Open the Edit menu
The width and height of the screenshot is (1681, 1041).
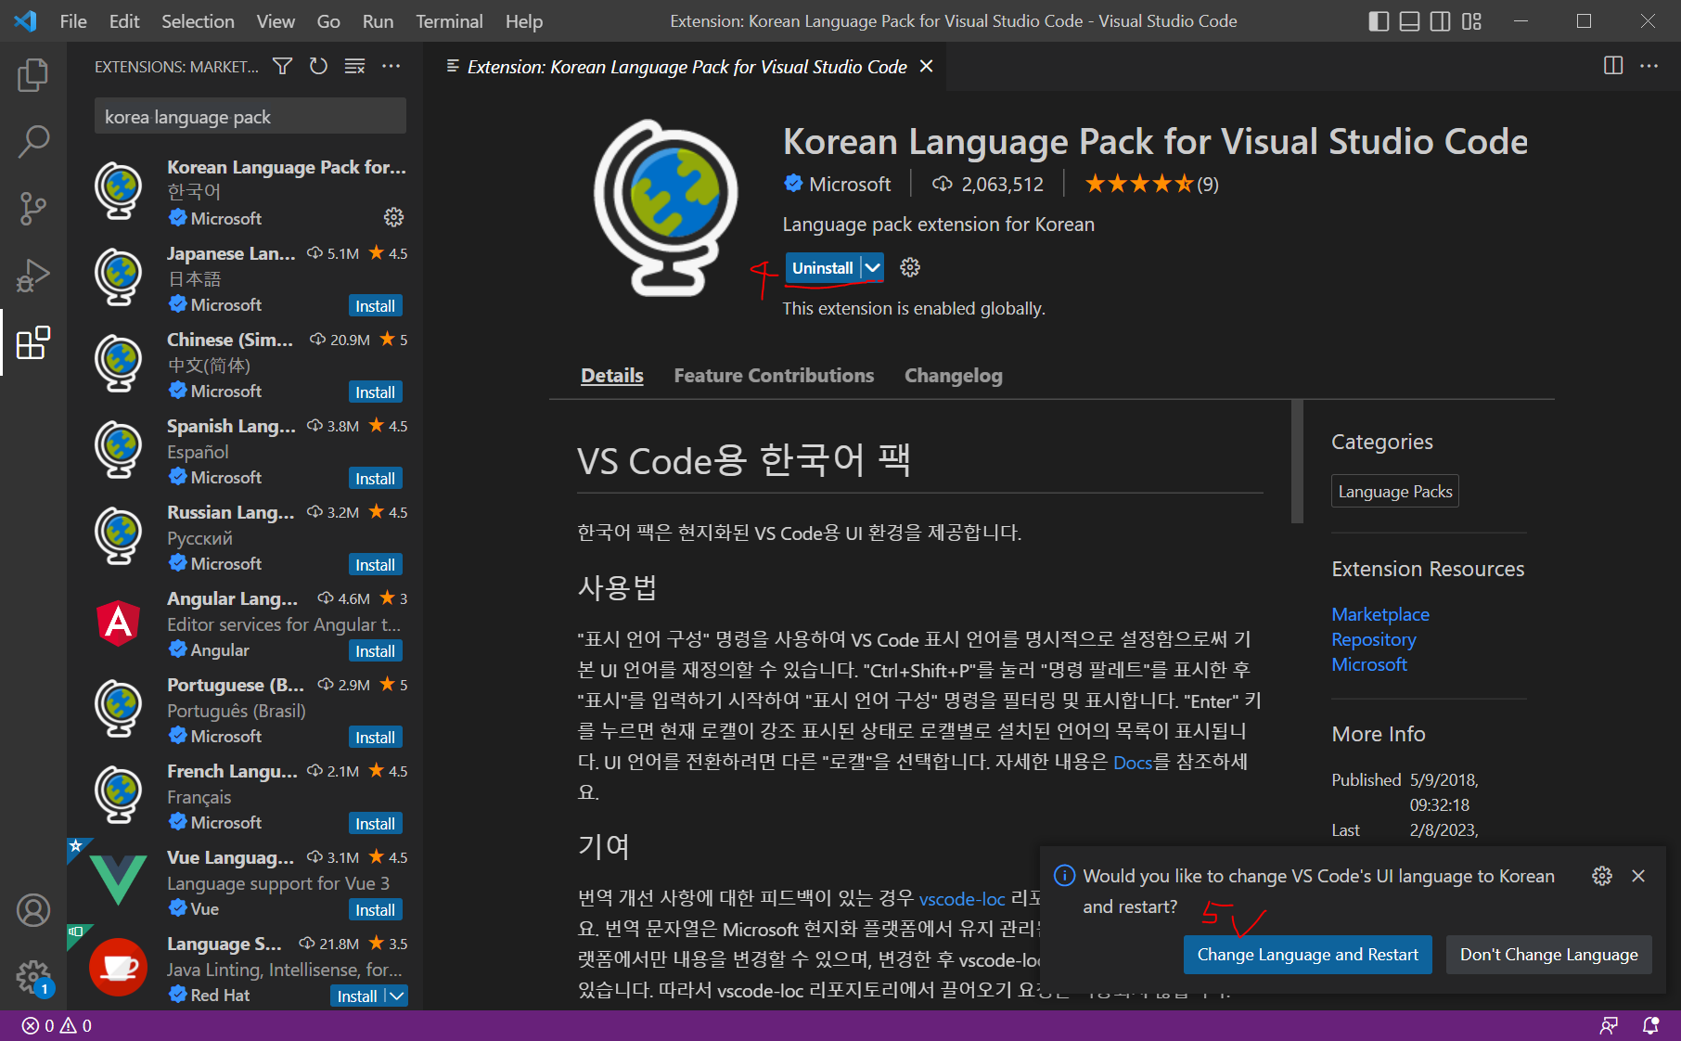(124, 21)
